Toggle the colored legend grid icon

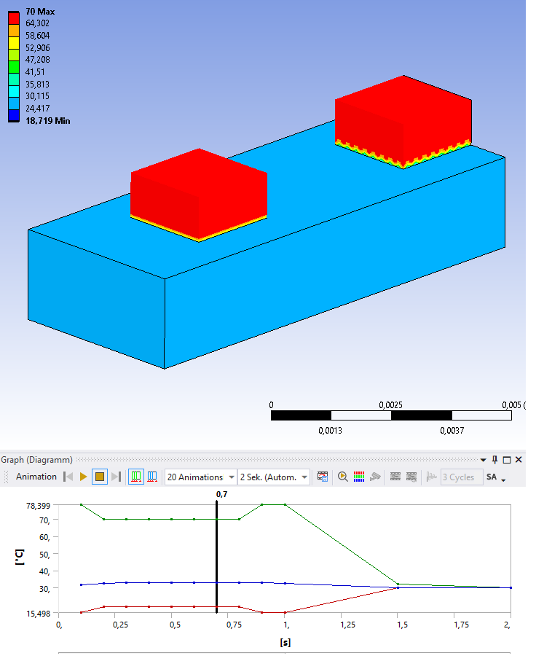tap(359, 477)
